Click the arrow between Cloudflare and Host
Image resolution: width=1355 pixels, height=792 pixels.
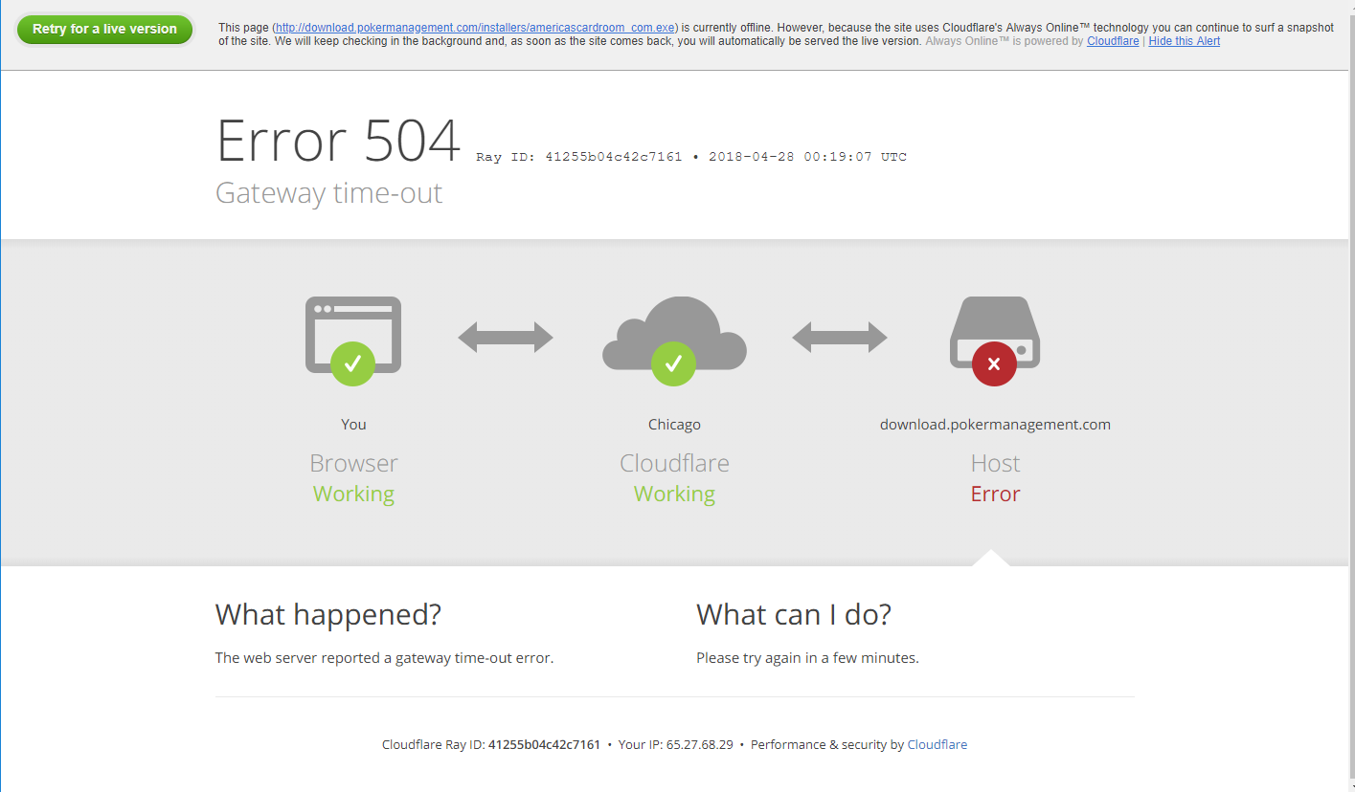coord(840,337)
